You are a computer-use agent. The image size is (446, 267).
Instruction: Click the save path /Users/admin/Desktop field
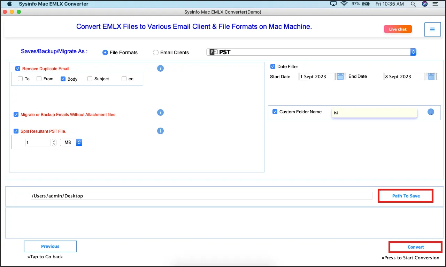click(201, 196)
